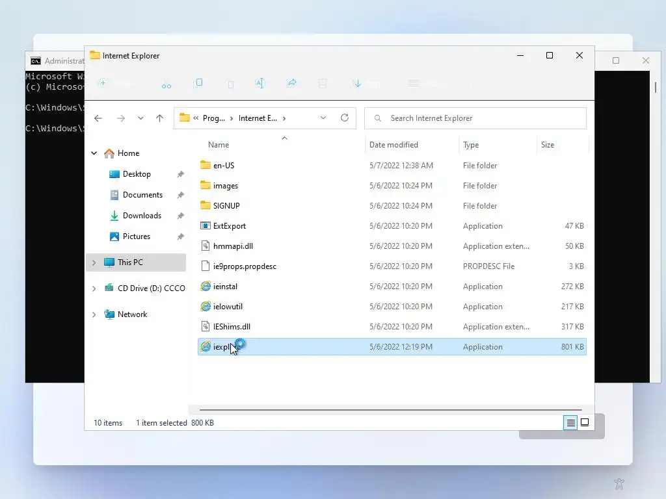Image resolution: width=666 pixels, height=499 pixels.
Task: Expand hidden path chevrons before Prog...
Action: tap(196, 118)
